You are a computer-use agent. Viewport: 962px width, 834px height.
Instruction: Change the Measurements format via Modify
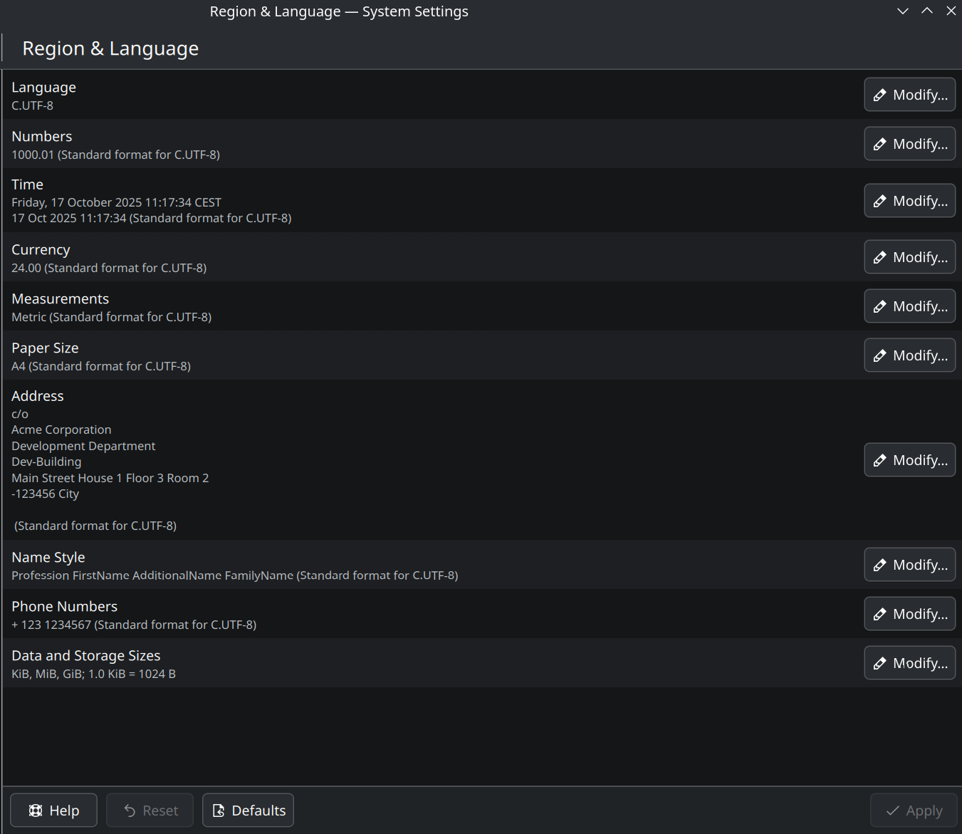(x=909, y=306)
